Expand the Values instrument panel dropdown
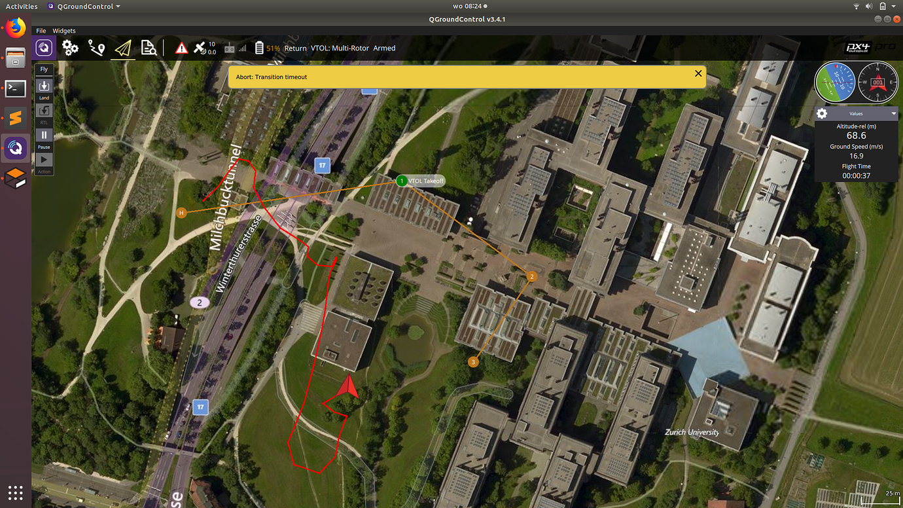 click(x=893, y=113)
